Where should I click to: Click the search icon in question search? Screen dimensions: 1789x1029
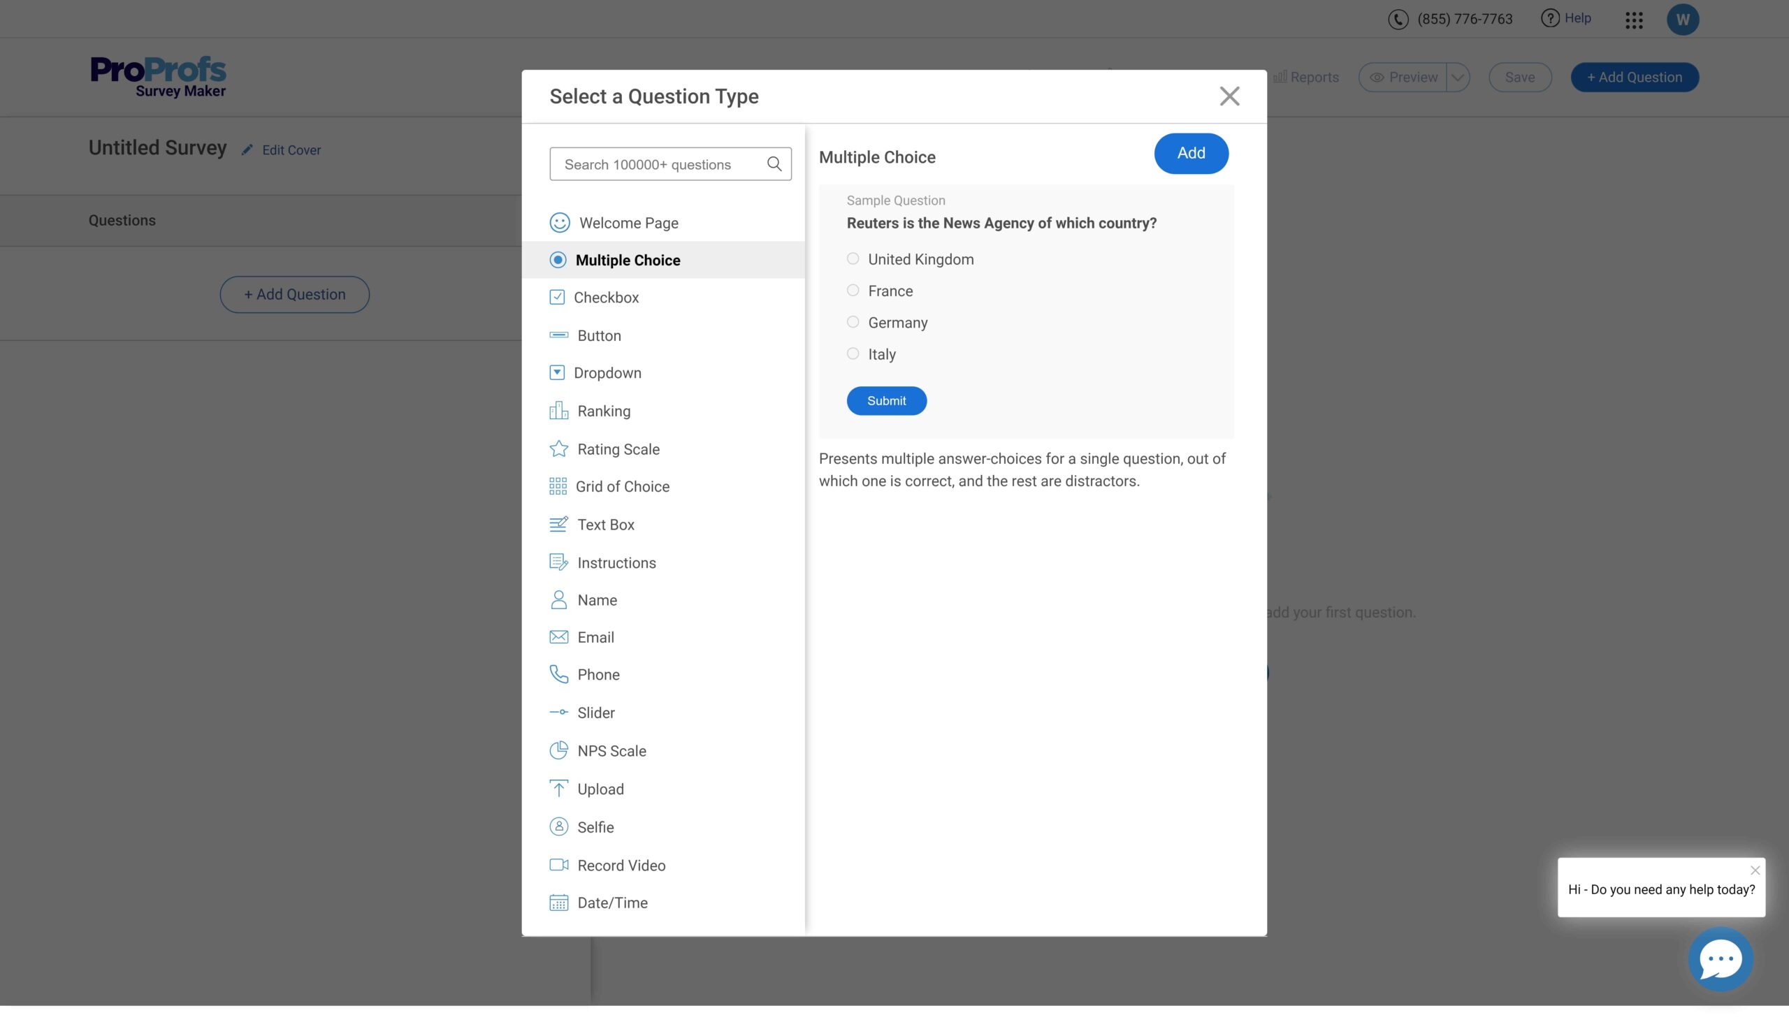tap(775, 162)
